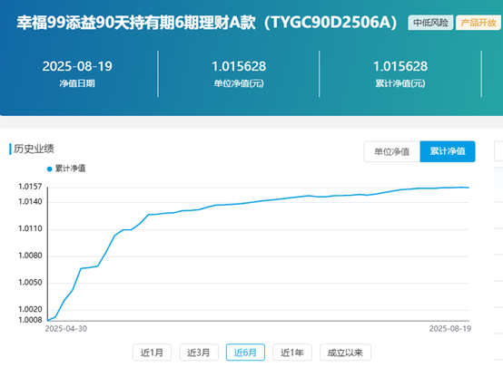This screenshot has width=503, height=367.
Task: Click the 净值日期 value 2025-08-19
Action: click(77, 66)
